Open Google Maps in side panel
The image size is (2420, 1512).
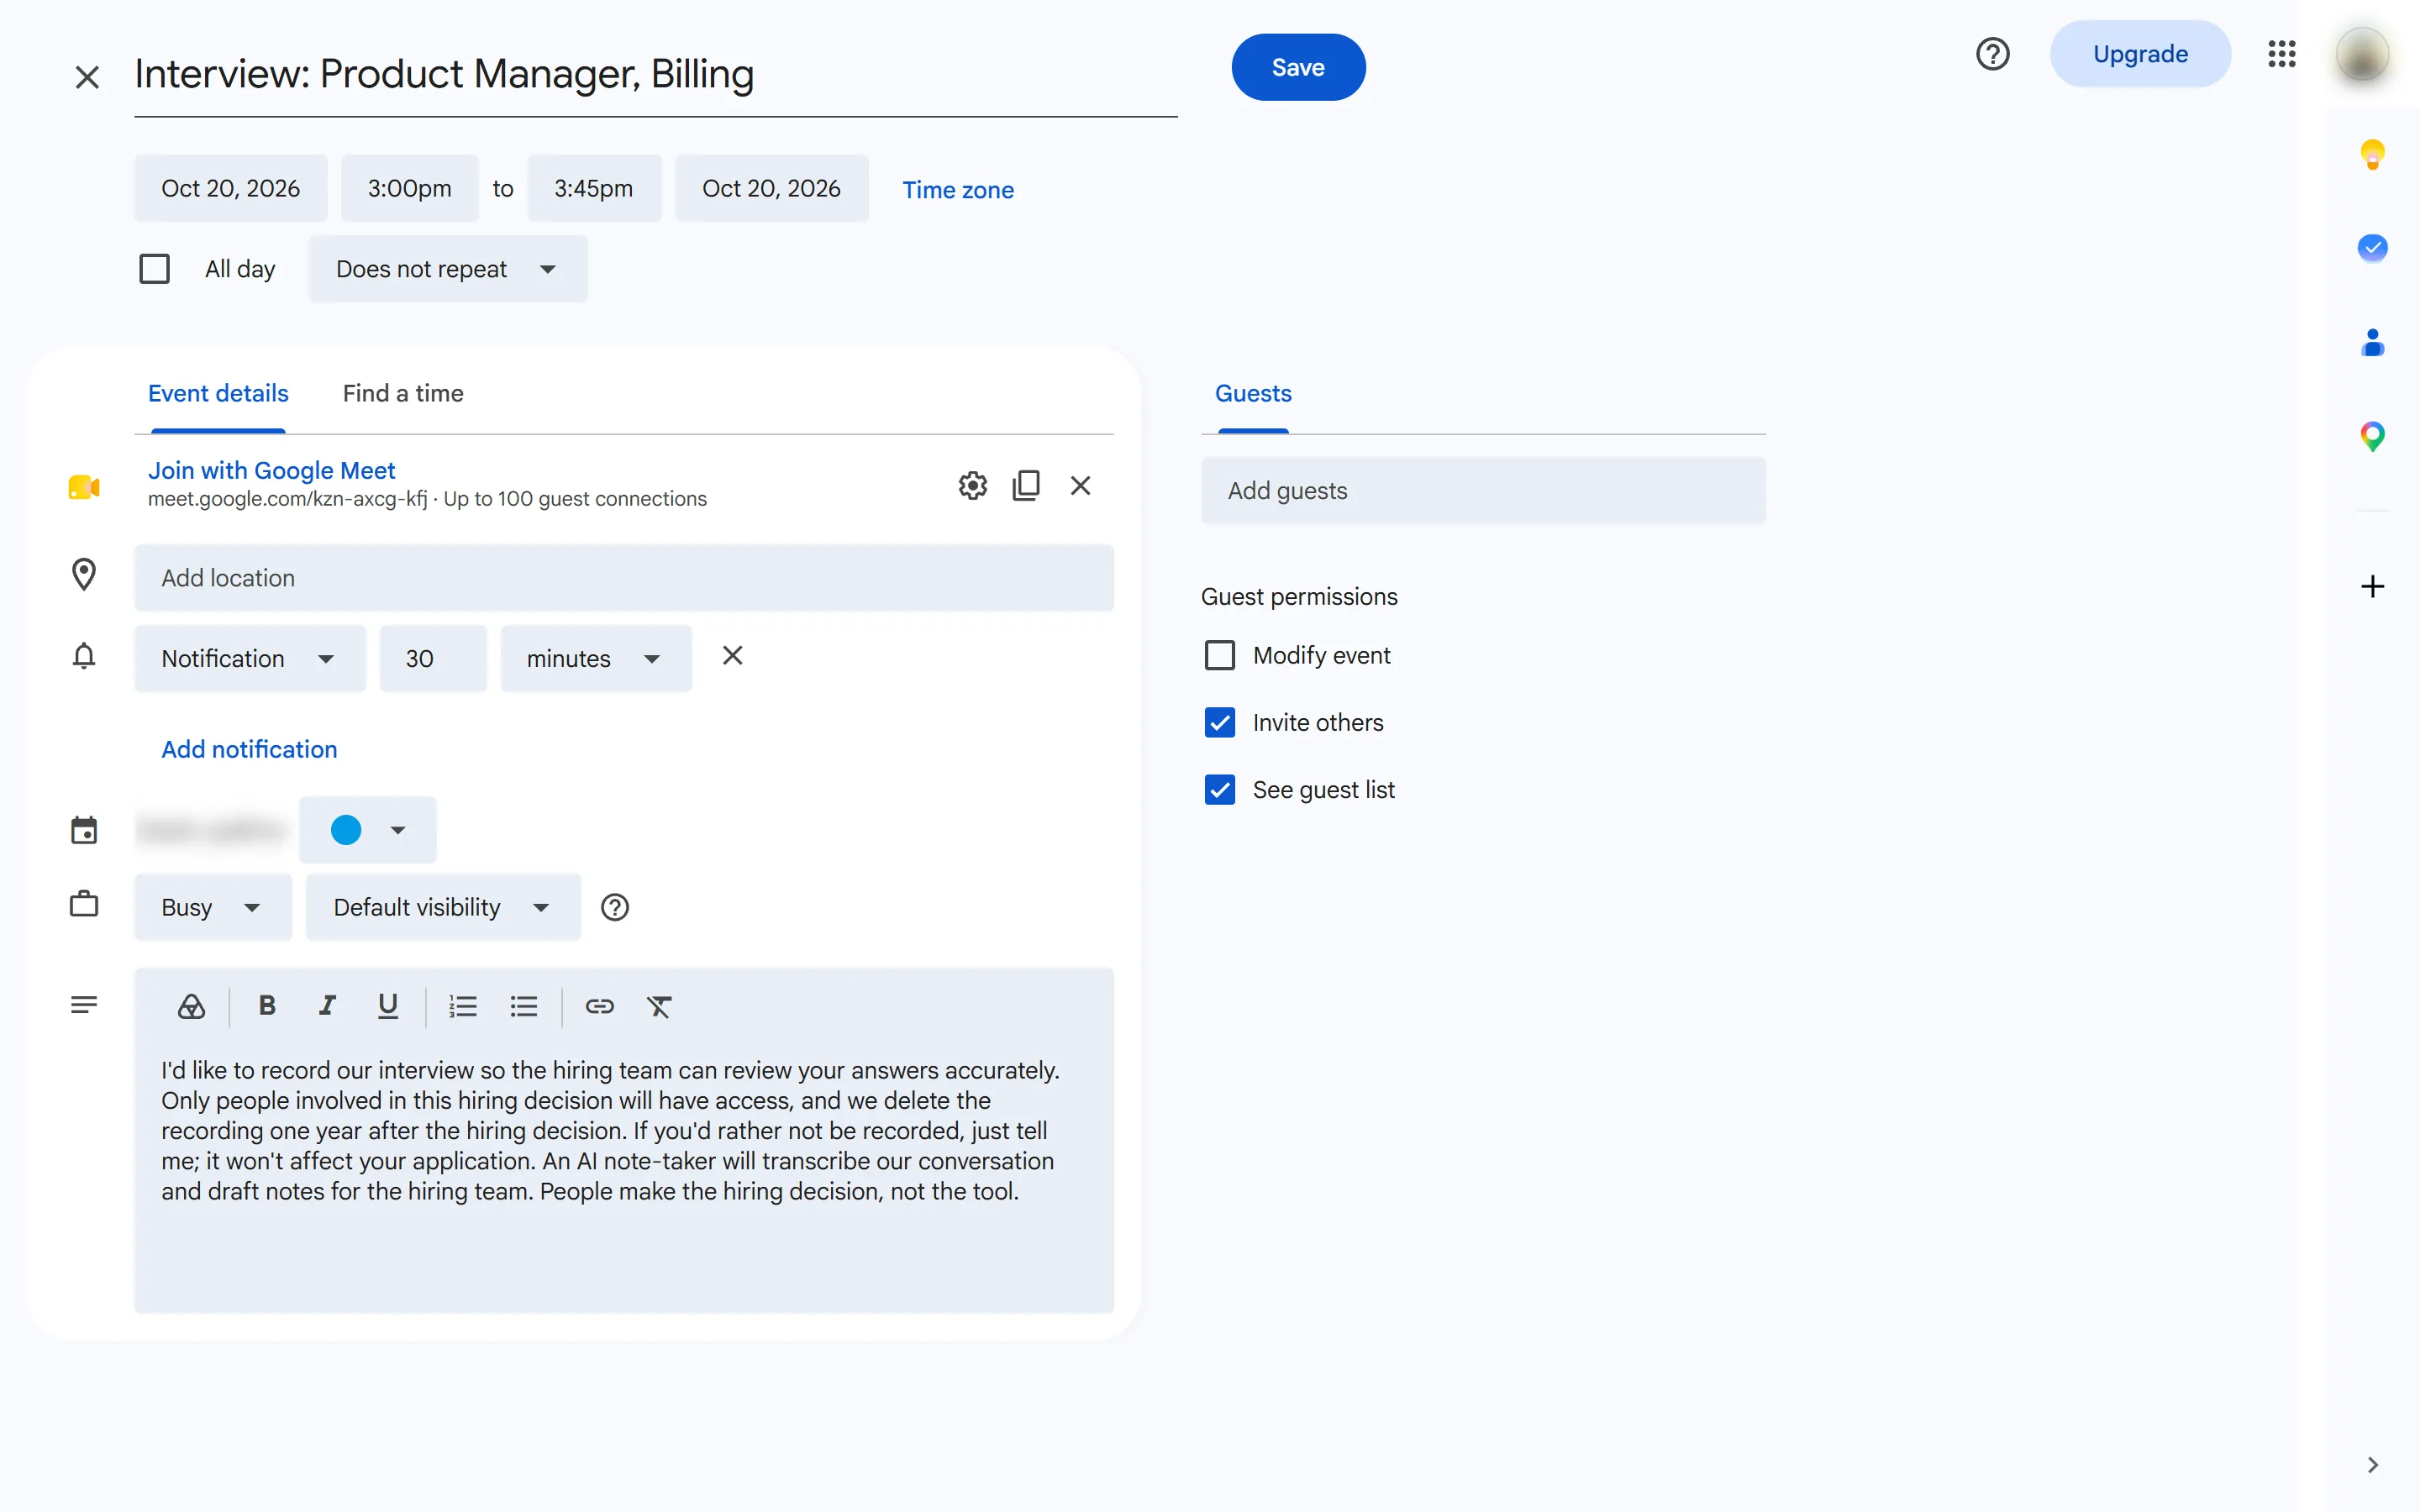[2372, 436]
